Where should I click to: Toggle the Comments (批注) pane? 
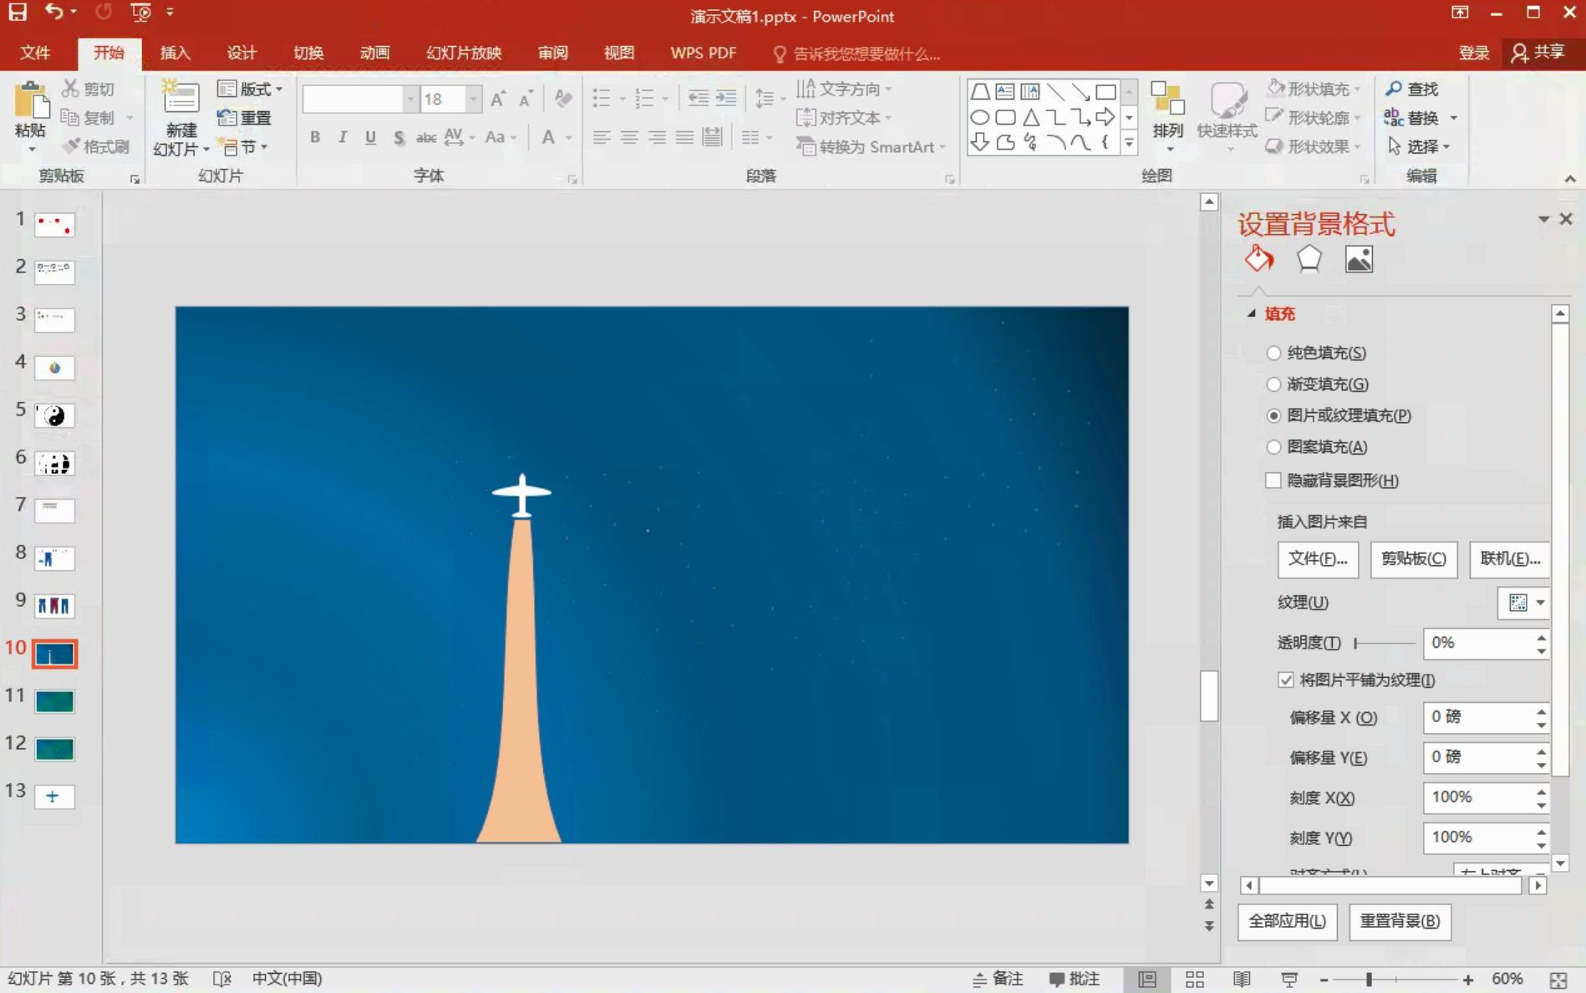[1075, 979]
